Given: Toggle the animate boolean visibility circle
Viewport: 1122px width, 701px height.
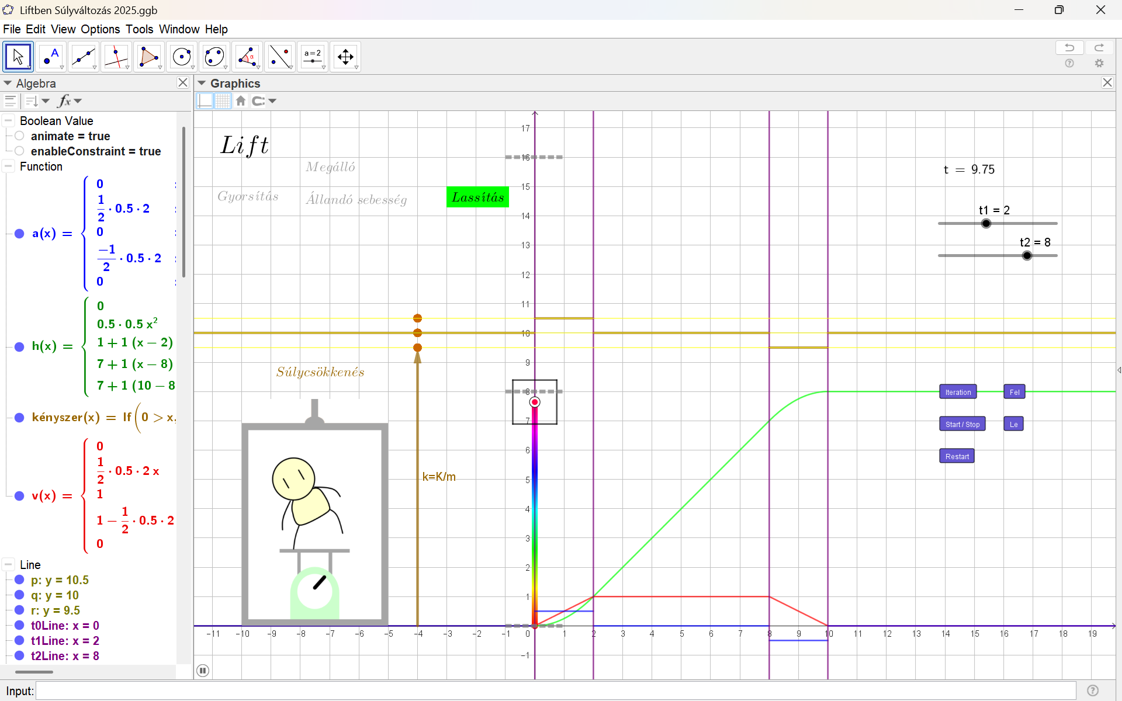Looking at the screenshot, I should click(x=19, y=136).
